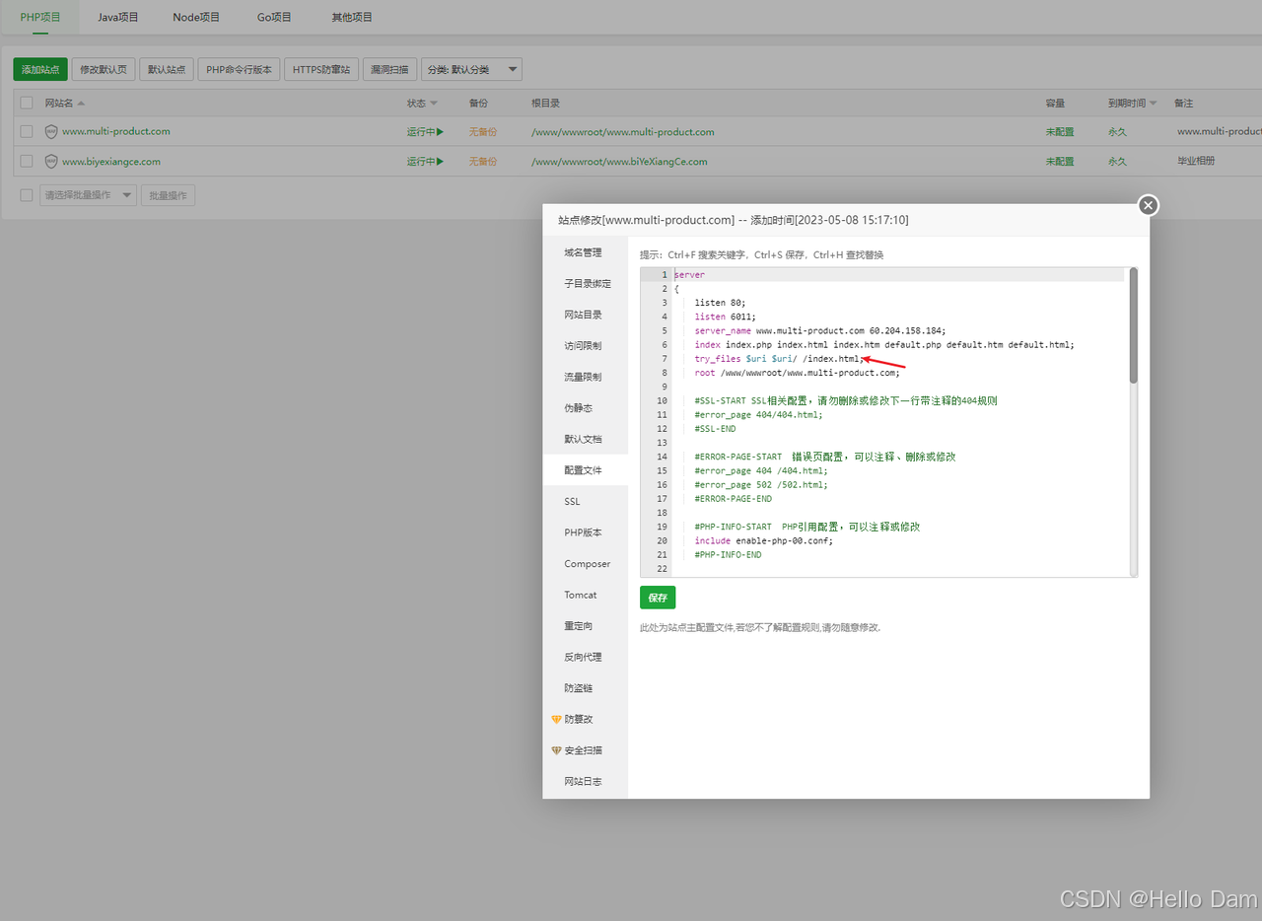Sort the site list by 网站名
Screen dimensions: 1262x921
(65, 103)
